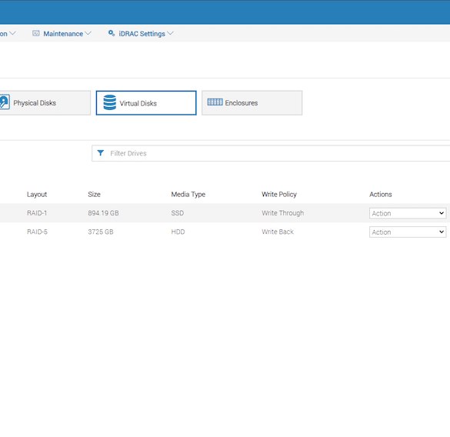Click the Physical Disks drive icon

[x=5, y=102]
